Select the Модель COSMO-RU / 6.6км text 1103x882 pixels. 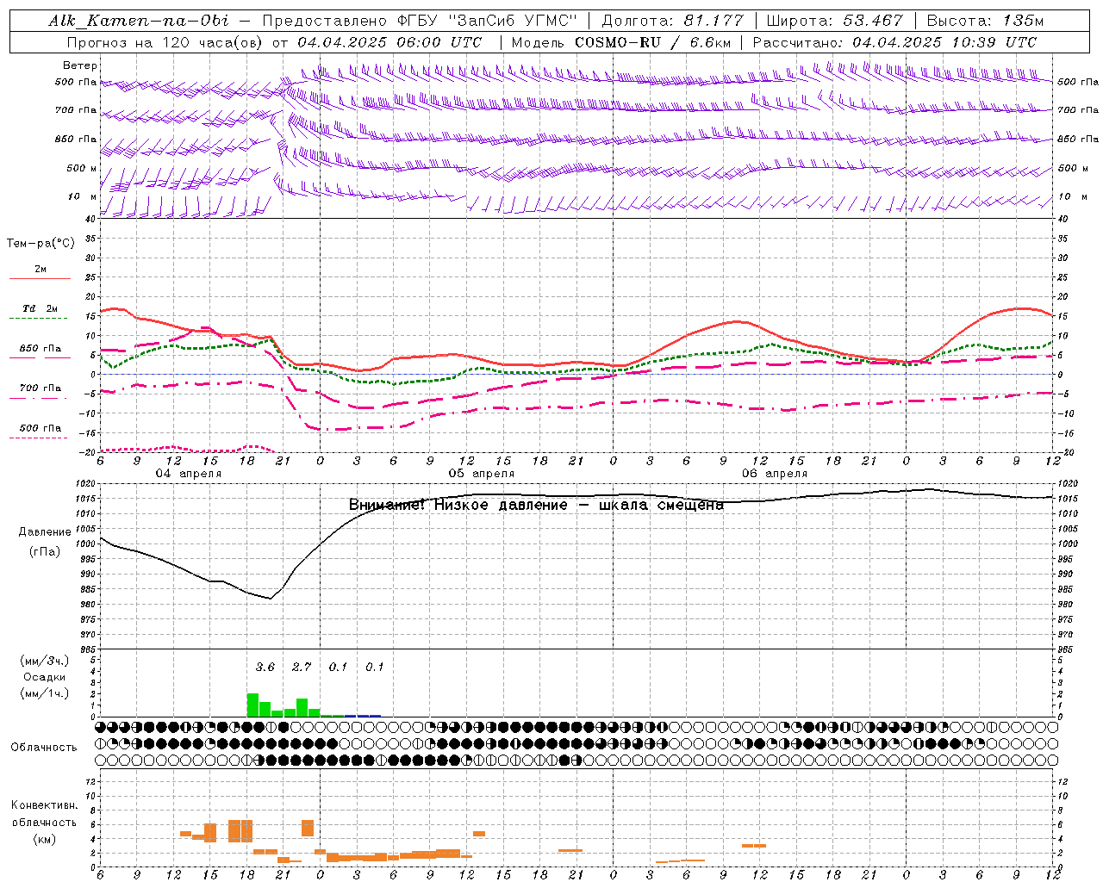[x=620, y=42]
